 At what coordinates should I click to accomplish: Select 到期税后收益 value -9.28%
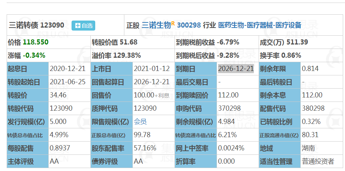pyautogui.click(x=228, y=56)
